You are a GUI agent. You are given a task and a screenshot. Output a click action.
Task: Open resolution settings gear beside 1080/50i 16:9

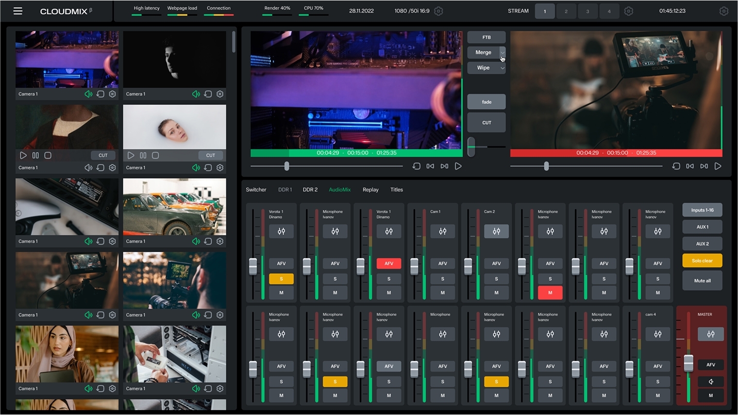(x=438, y=11)
